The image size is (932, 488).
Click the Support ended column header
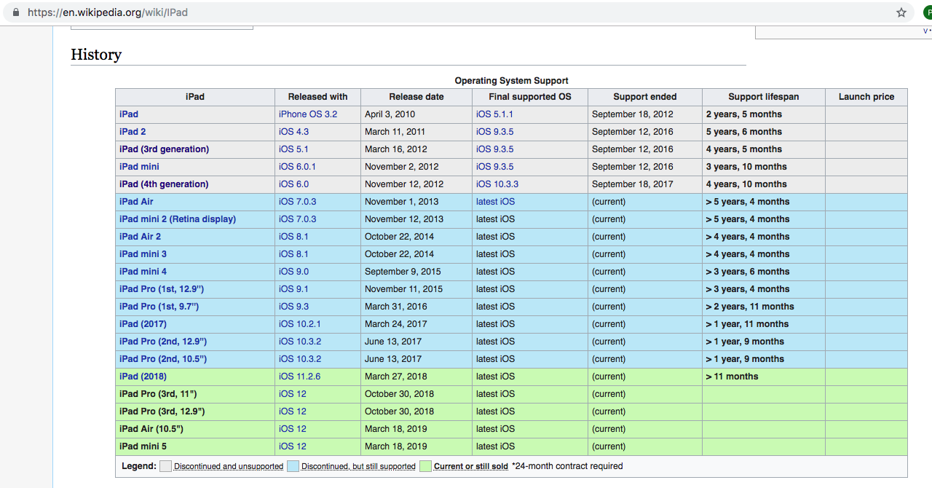[x=645, y=97]
